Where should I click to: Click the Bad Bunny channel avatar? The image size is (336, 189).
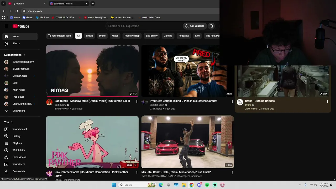coord(49,102)
